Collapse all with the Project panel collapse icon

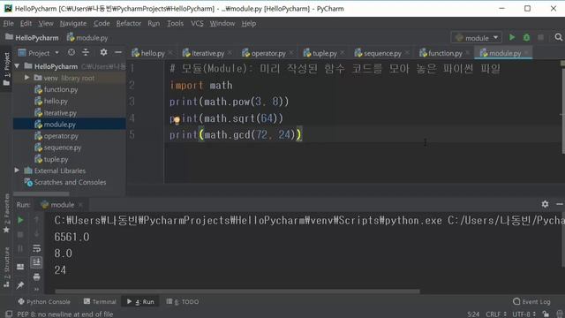86,53
